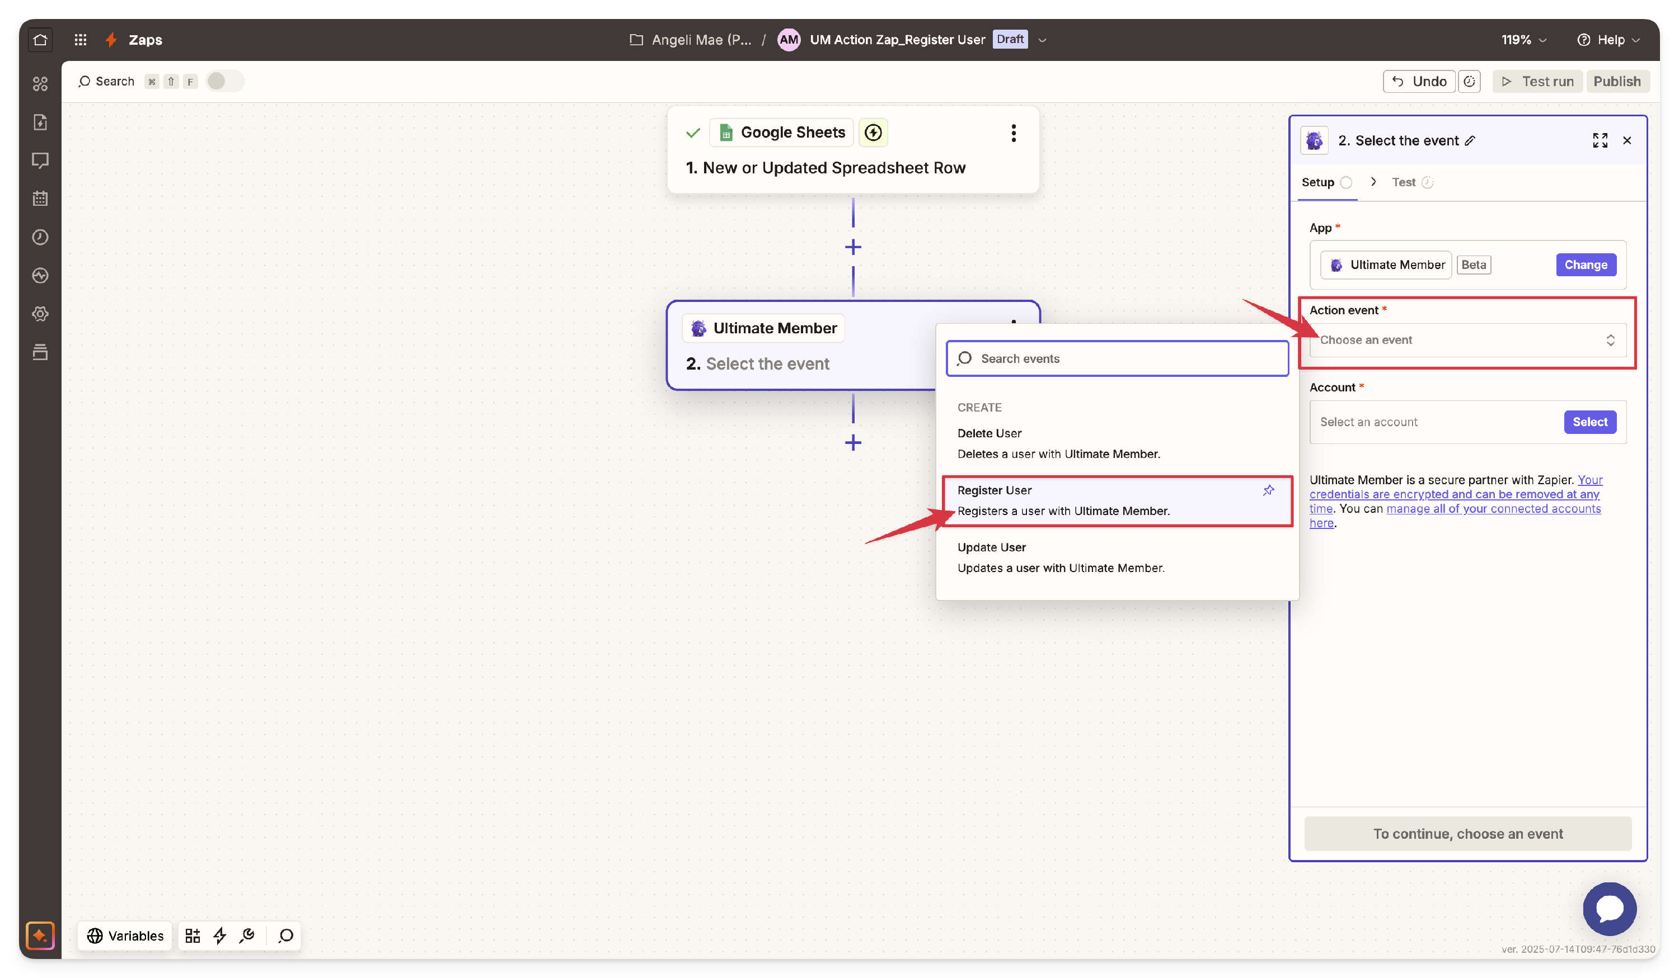The width and height of the screenshot is (1679, 978).
Task: Add a step below Ultimate Member
Action: pyautogui.click(x=853, y=443)
